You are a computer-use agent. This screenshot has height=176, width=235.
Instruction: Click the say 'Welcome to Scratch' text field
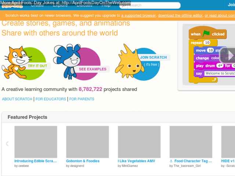(220, 73)
